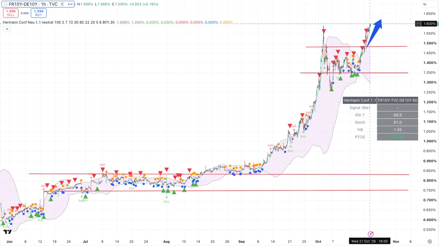439x246 pixels.
Task: Click the 1.598 SELL button
Action: (x=11, y=13)
